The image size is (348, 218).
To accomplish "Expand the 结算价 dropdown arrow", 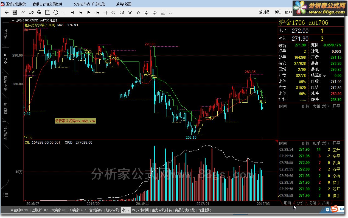I will point(325,76).
